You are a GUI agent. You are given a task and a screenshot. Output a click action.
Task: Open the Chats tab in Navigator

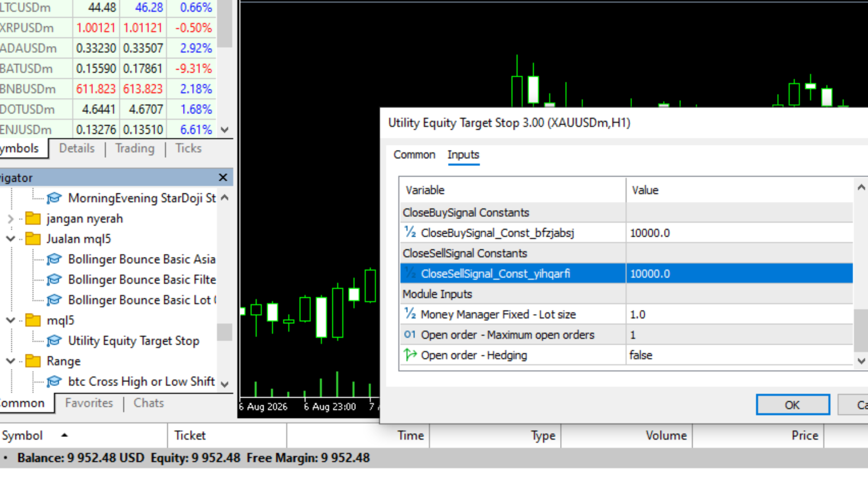pyautogui.click(x=149, y=403)
